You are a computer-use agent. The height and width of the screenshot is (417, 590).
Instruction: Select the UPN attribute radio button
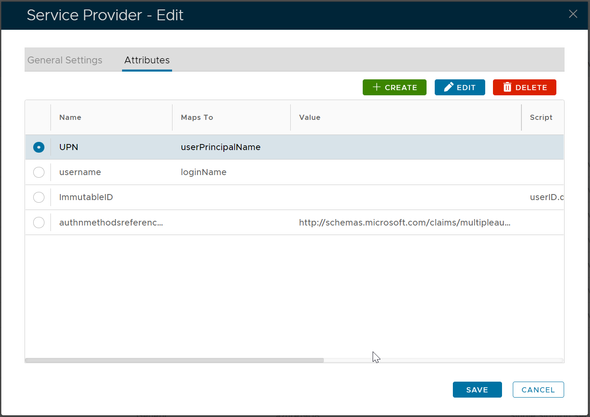pyautogui.click(x=39, y=147)
